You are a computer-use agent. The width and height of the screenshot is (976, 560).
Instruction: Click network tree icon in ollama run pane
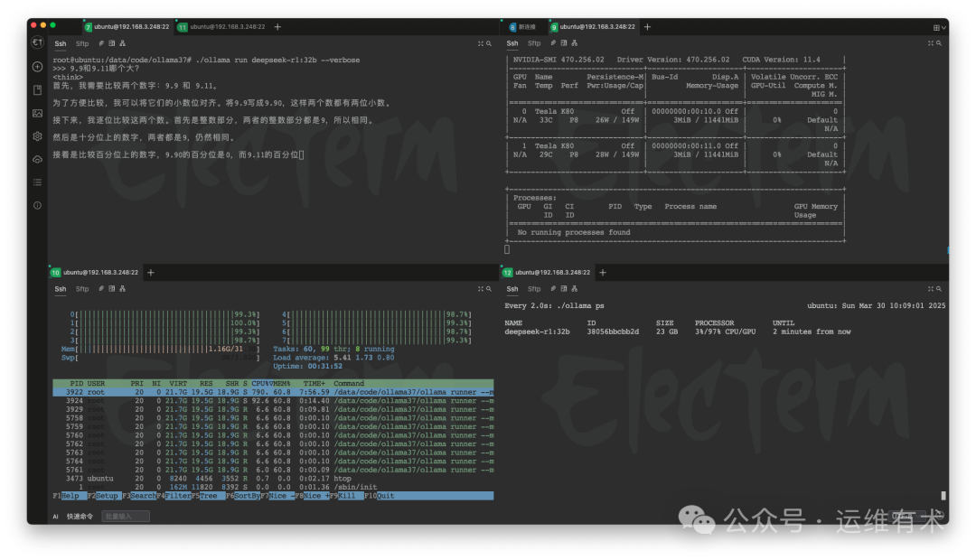[x=123, y=43]
